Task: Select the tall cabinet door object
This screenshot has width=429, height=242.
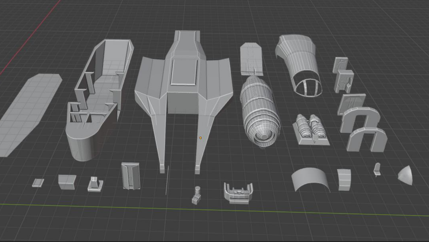Action: point(131,176)
